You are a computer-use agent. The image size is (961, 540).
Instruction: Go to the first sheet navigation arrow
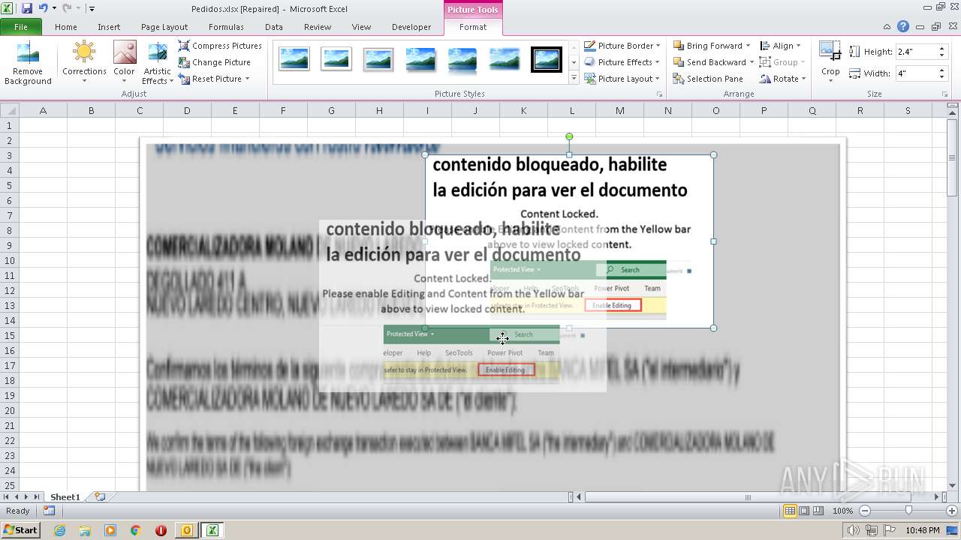7,496
